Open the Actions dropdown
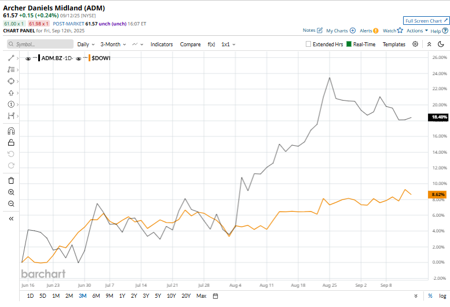Viewport: 450px width, 307px height. pos(417,31)
